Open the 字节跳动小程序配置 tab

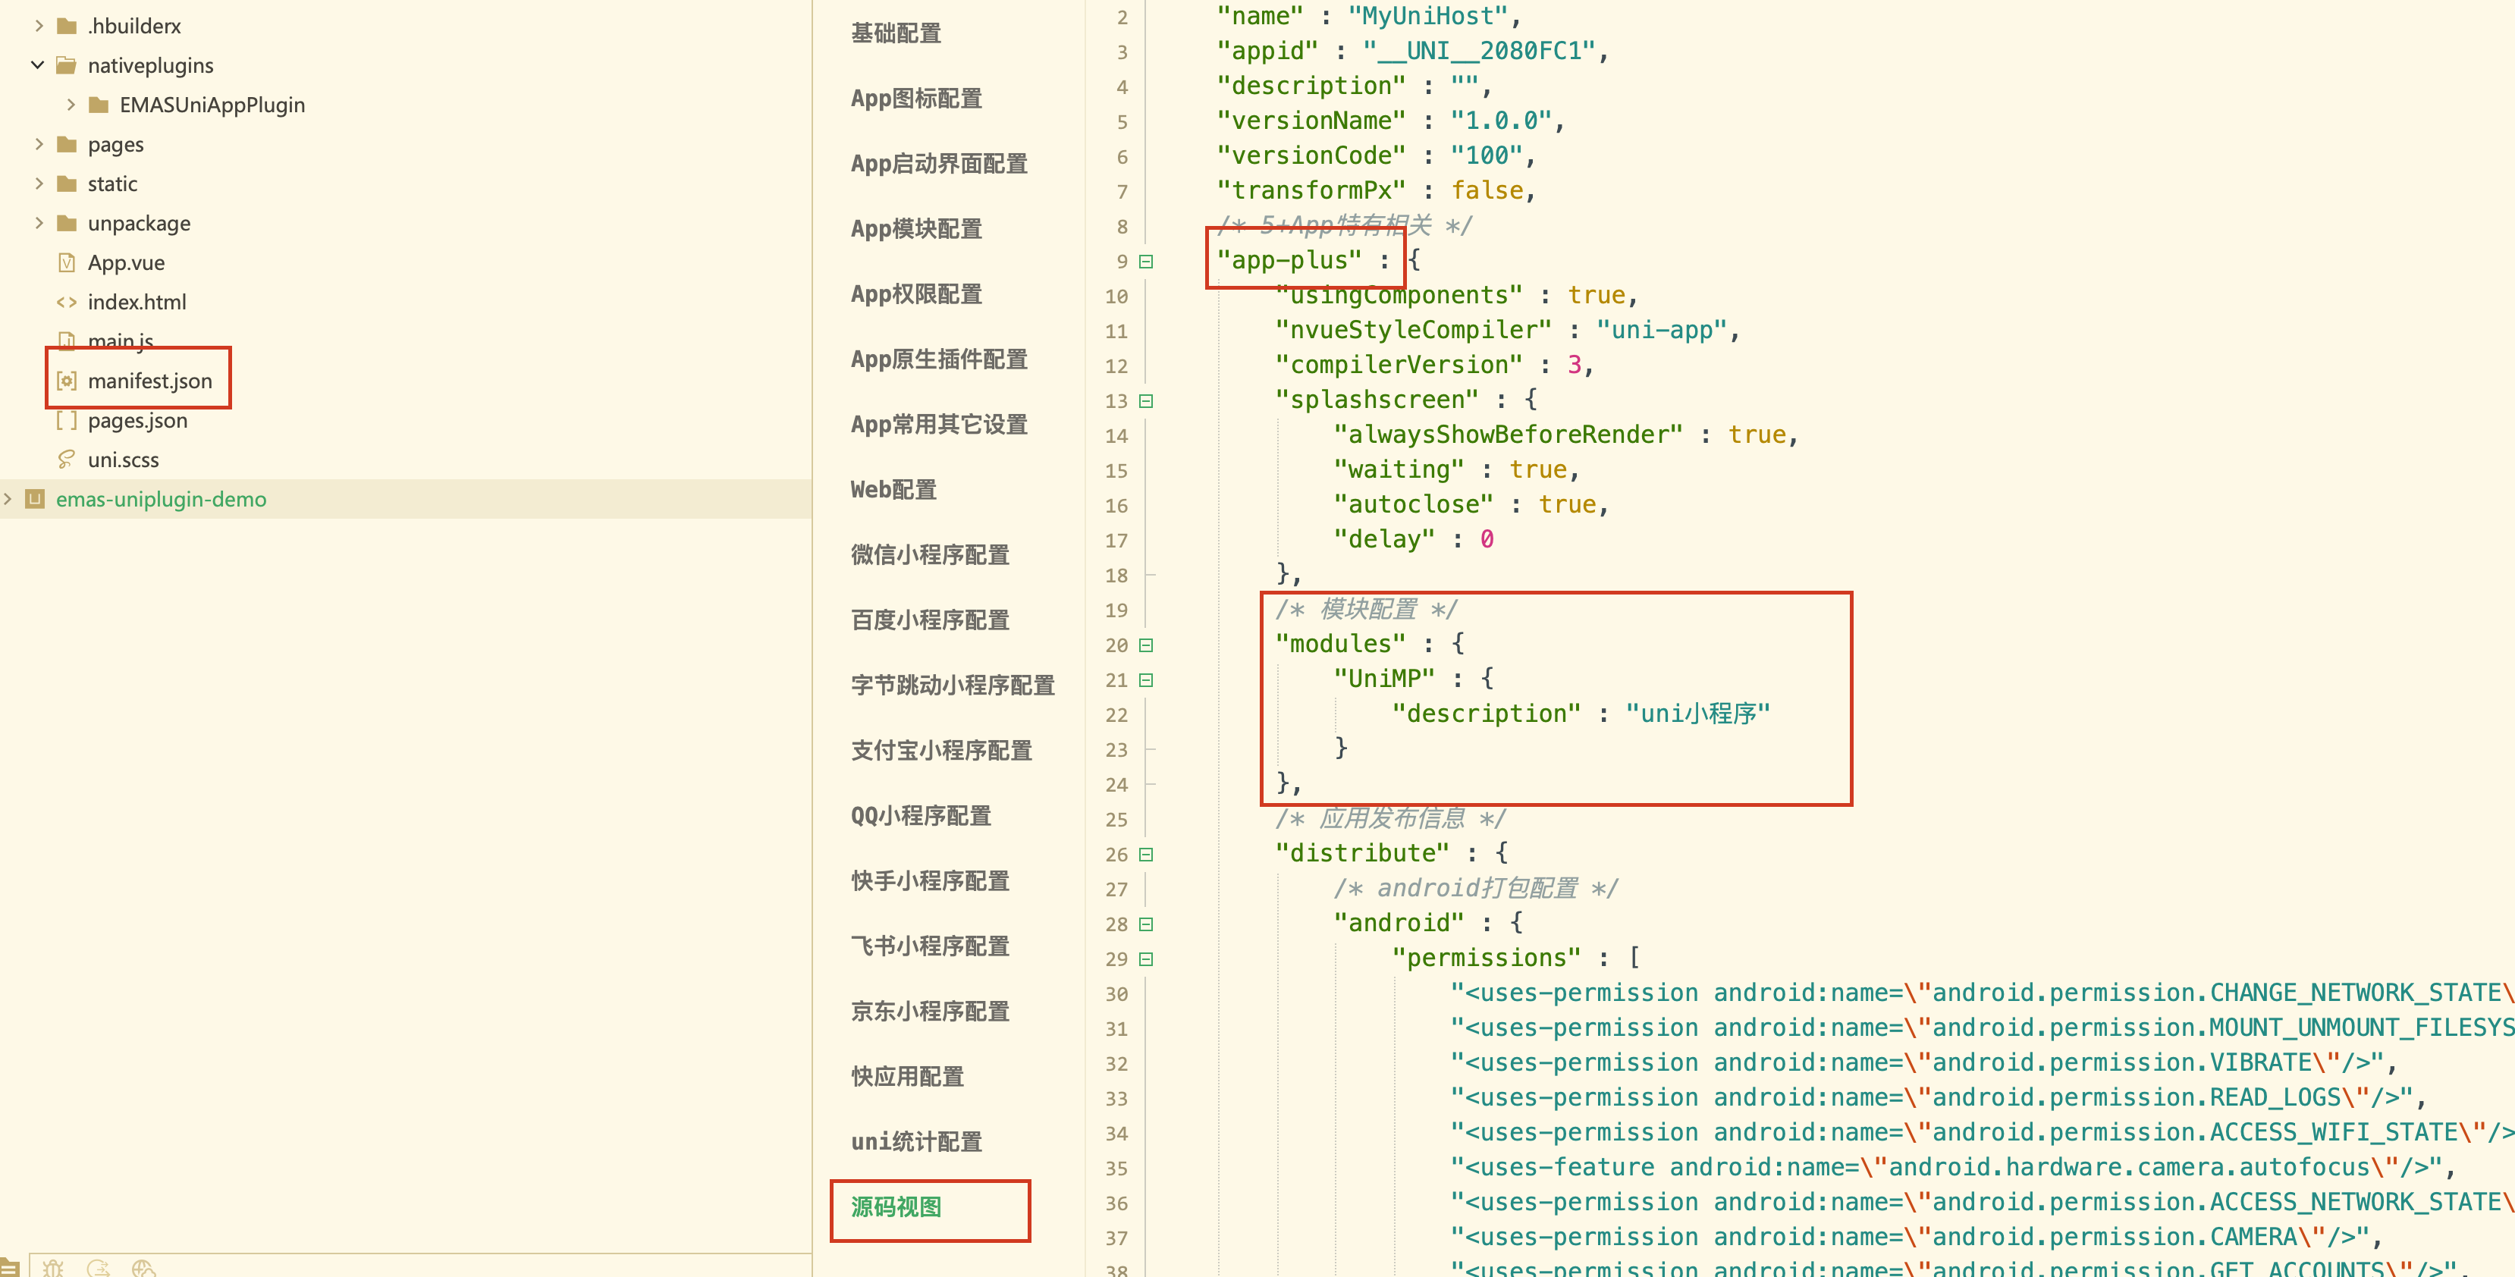(952, 686)
